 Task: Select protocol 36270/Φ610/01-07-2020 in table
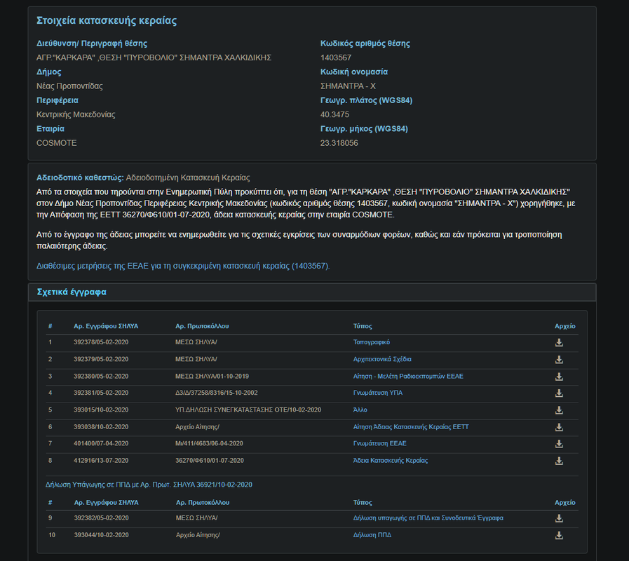[x=210, y=460]
